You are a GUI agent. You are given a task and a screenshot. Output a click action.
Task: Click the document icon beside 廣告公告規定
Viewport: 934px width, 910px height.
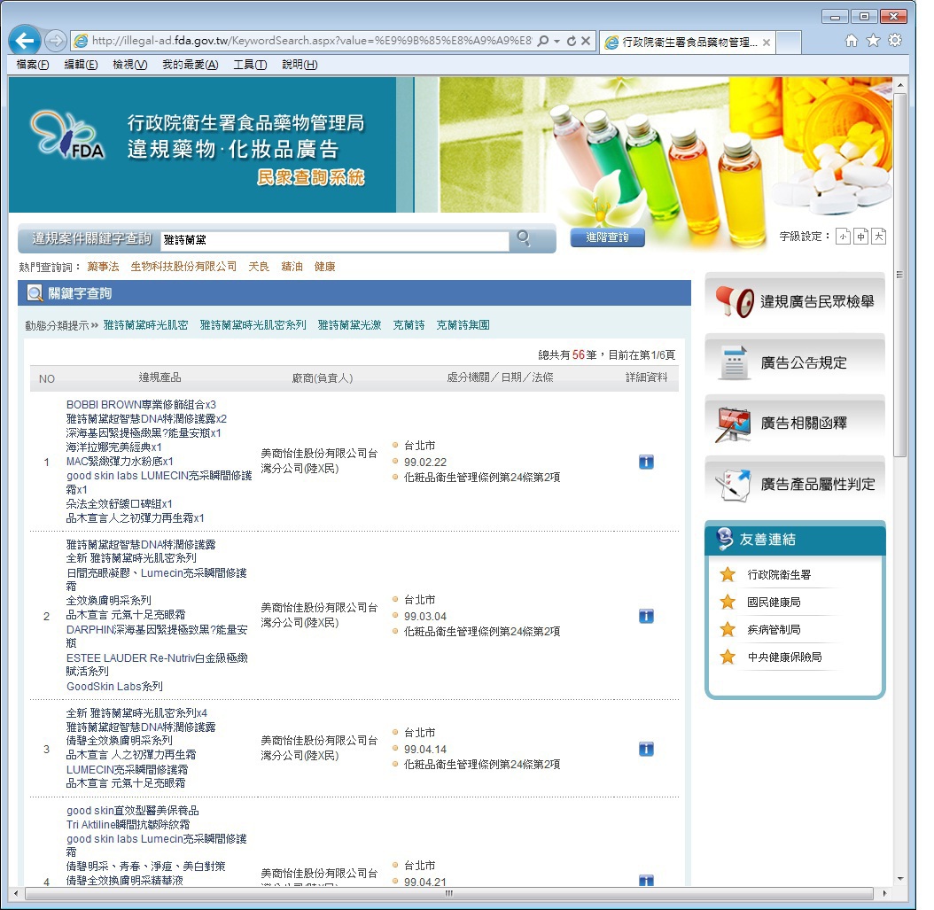click(x=734, y=362)
